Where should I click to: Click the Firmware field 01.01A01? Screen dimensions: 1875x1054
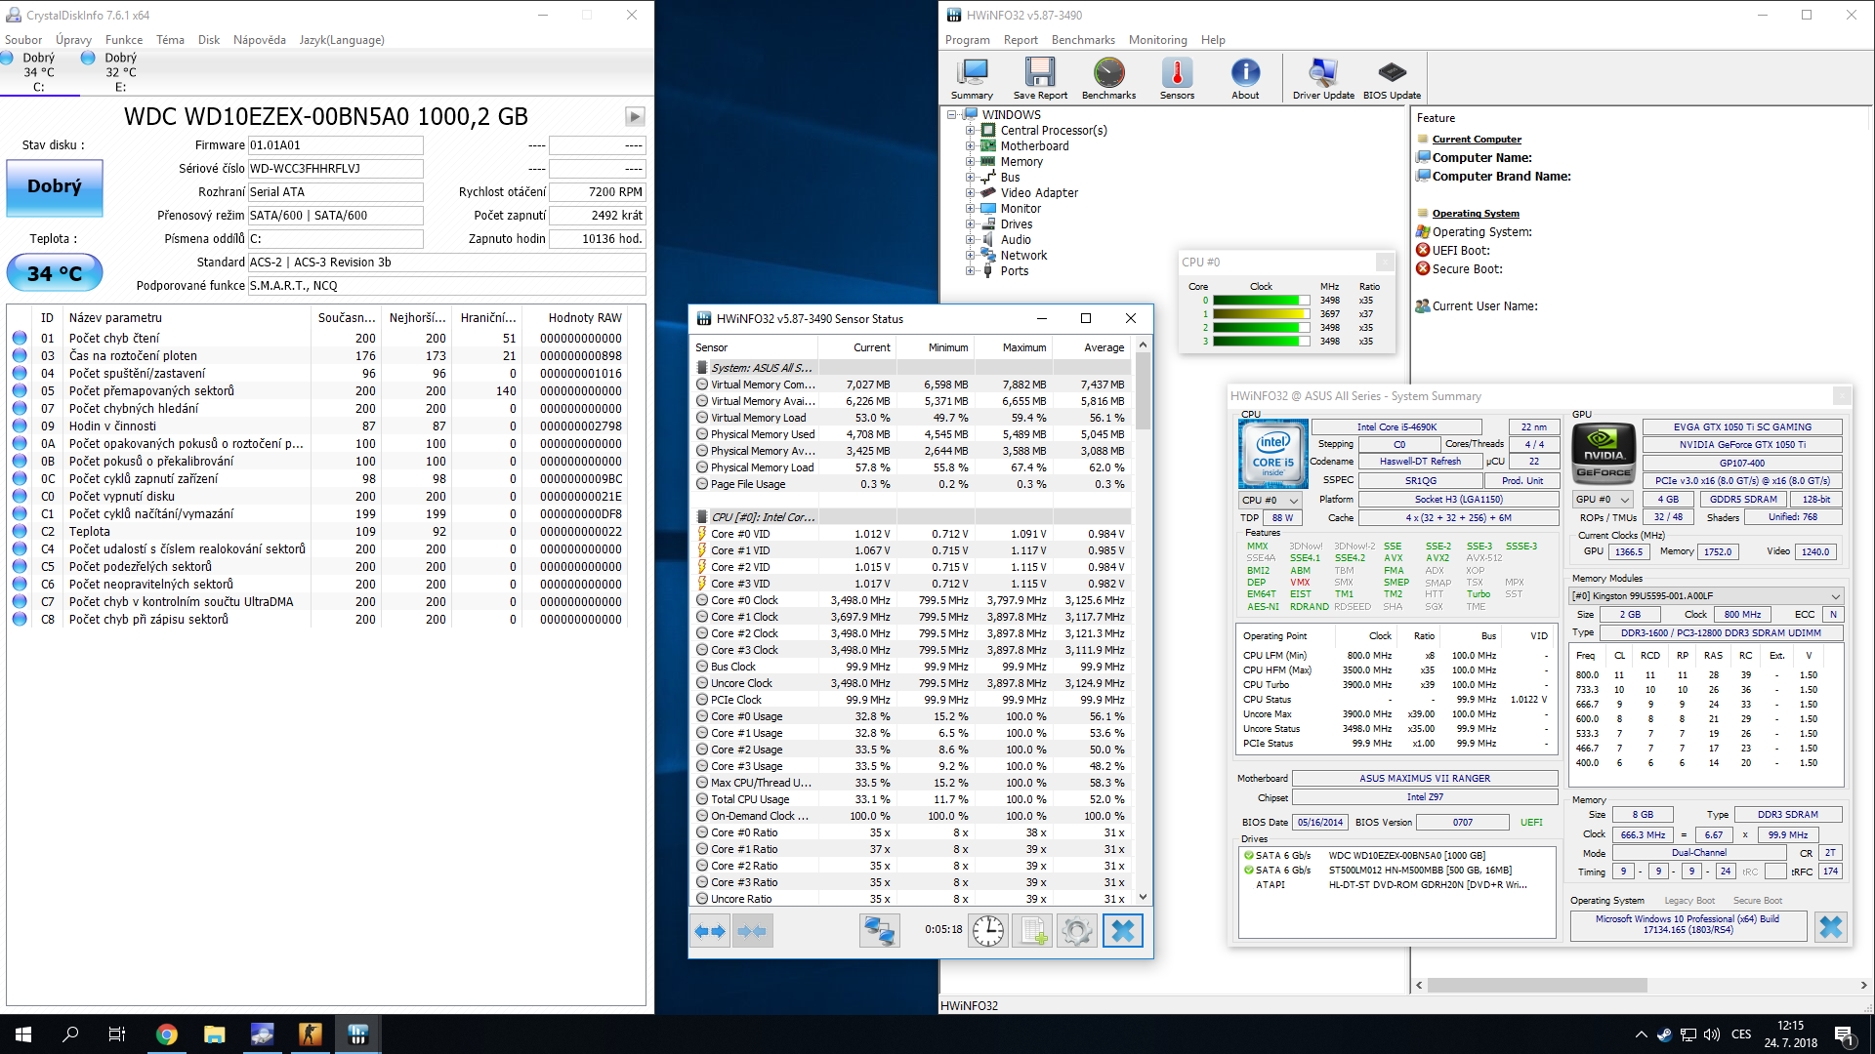click(336, 145)
